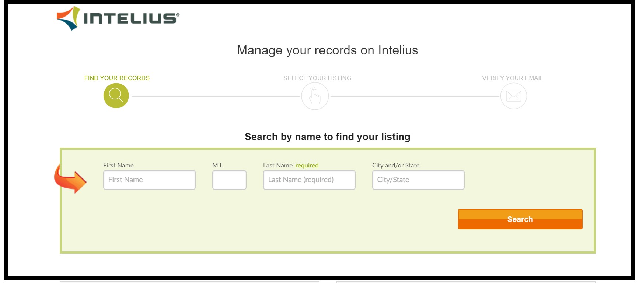Go to Verify Your Email step label
Screen dimensions: 639x283
(x=513, y=78)
